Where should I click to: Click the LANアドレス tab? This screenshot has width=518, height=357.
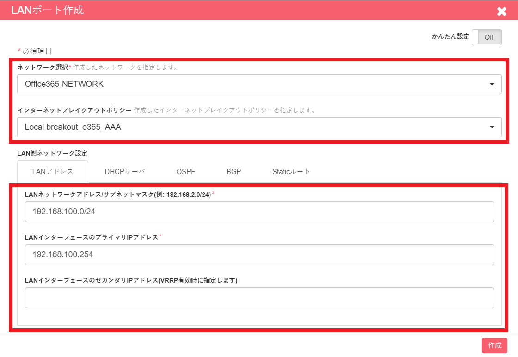[x=52, y=171]
